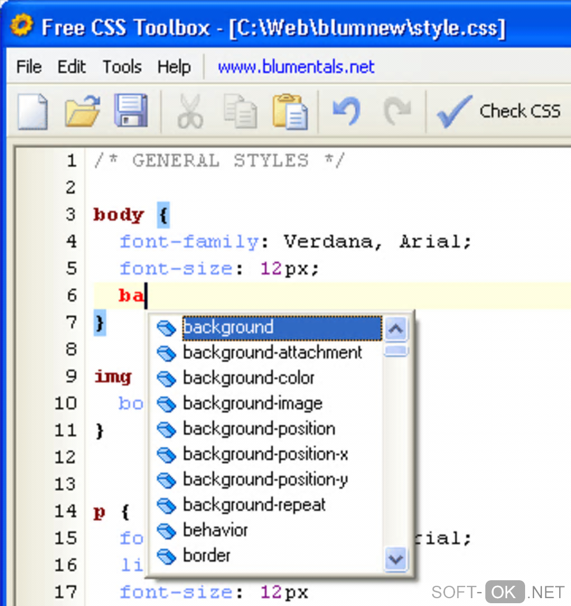
Task: Choose background-color from the autocomplete list
Action: click(x=249, y=379)
